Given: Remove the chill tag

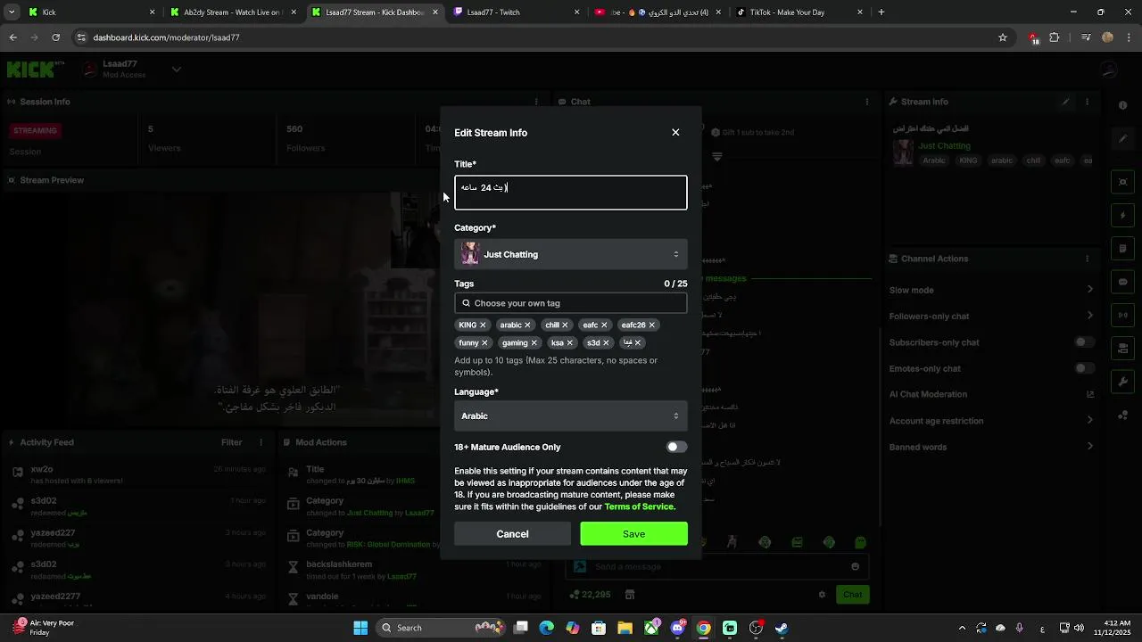Looking at the screenshot, I should (565, 325).
